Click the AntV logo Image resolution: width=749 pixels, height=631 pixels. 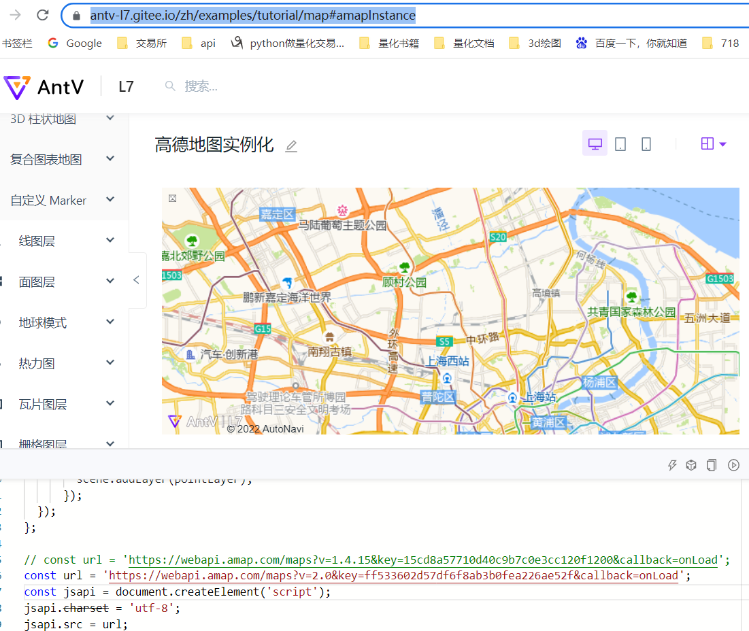17,86
